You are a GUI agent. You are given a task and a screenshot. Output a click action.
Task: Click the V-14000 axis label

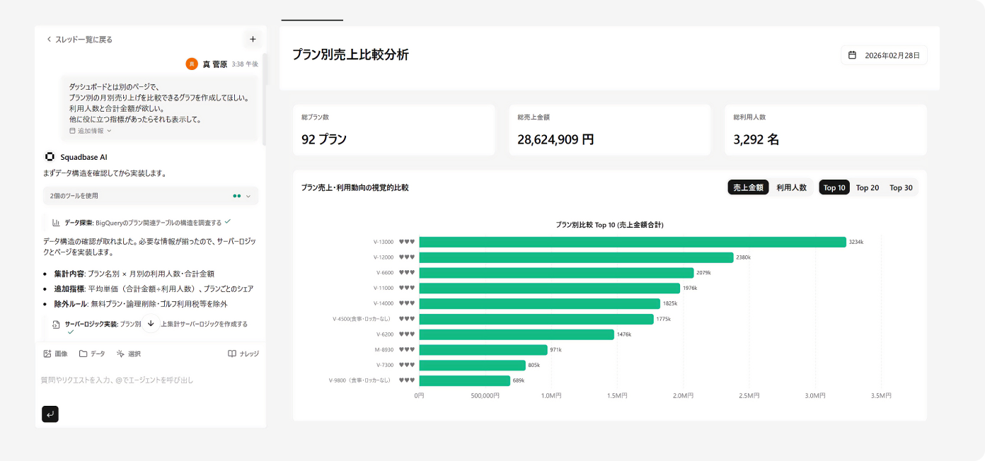point(384,303)
